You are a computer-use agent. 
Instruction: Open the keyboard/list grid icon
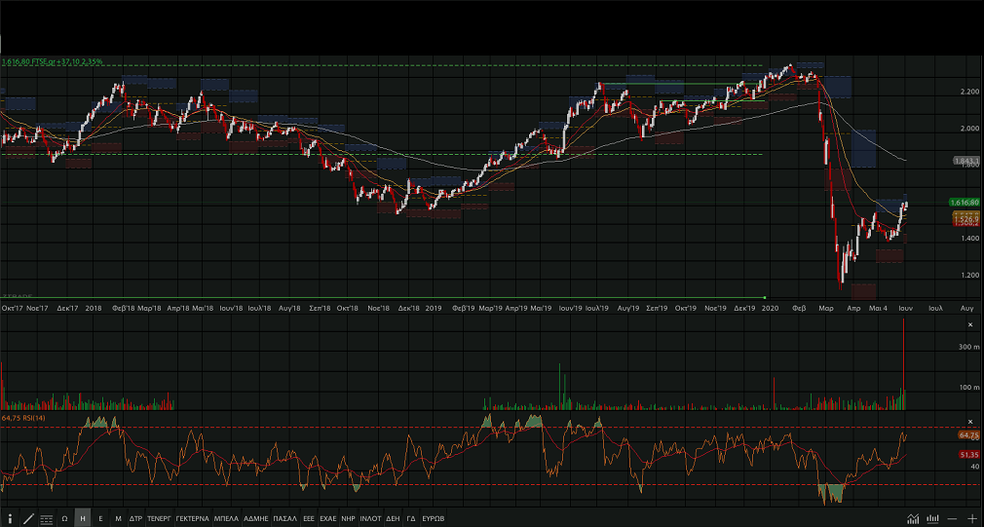(x=47, y=518)
